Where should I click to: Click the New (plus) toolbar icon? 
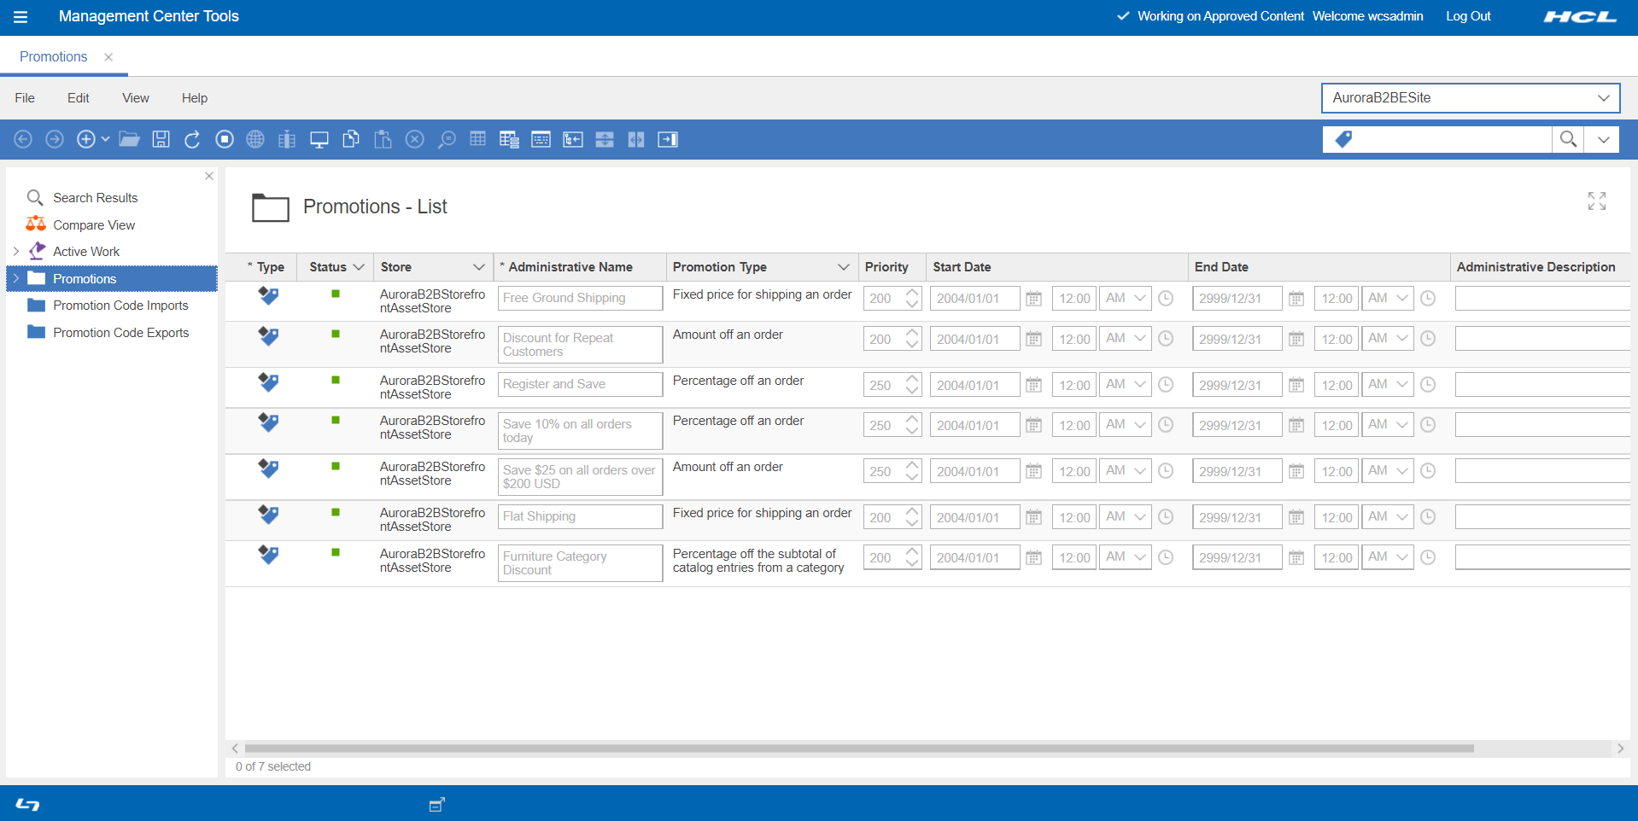86,139
